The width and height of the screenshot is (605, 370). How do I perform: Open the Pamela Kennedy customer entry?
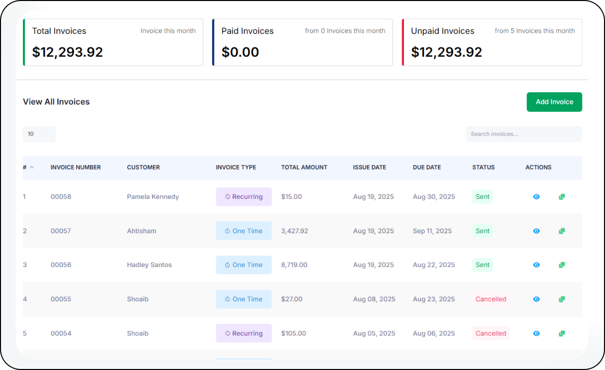[153, 197]
